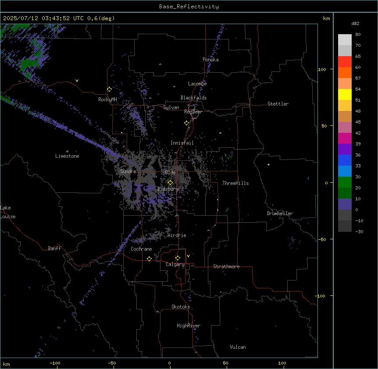Image resolution: width=378 pixels, height=369 pixels.
Task: Click the -50 tick on the right axis
Action: (322, 239)
